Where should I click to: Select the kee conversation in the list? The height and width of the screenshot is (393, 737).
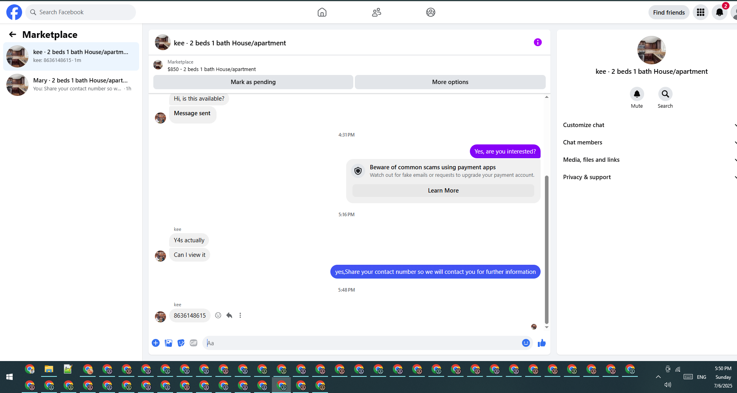[71, 56]
